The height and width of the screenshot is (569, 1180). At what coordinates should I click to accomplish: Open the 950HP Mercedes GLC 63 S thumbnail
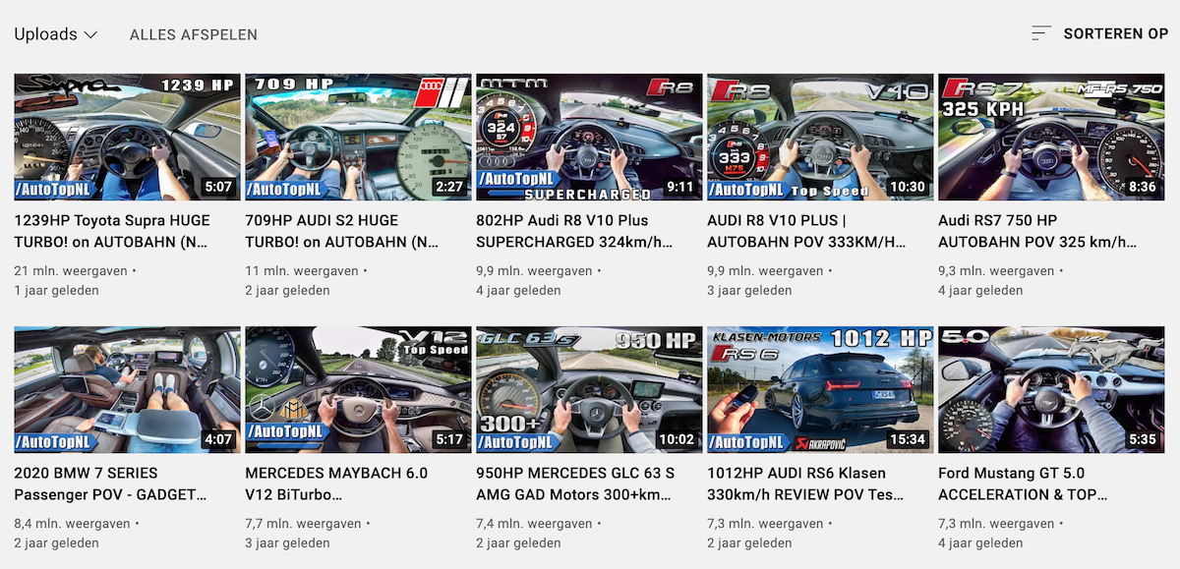coord(589,389)
